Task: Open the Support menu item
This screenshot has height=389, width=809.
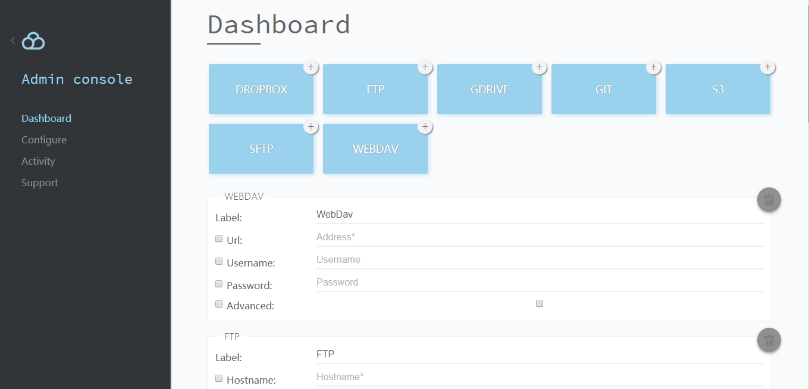Action: point(40,183)
